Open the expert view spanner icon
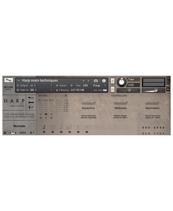The height and width of the screenshot is (211, 173). click(31, 102)
